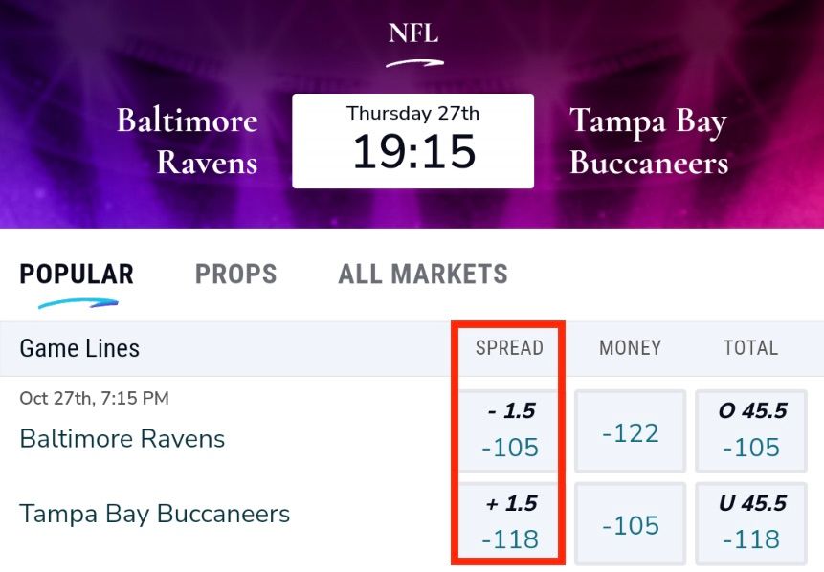Click the Tampa Bay Buccaneers name in the header banner
824x572 pixels.
click(x=648, y=139)
